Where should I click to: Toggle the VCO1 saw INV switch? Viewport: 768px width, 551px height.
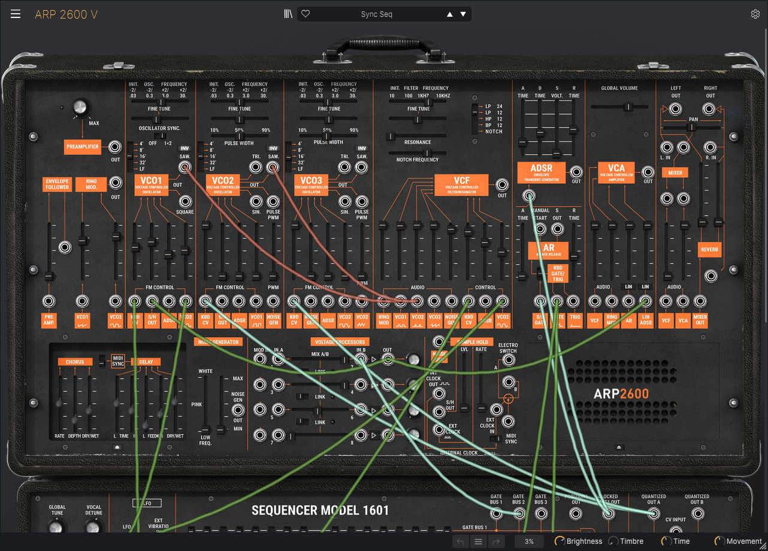(185, 149)
